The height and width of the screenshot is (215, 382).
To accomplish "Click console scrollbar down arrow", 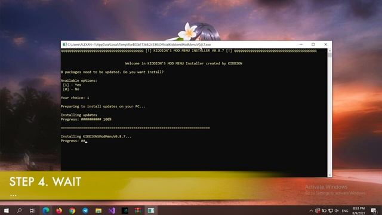I will click(329, 175).
